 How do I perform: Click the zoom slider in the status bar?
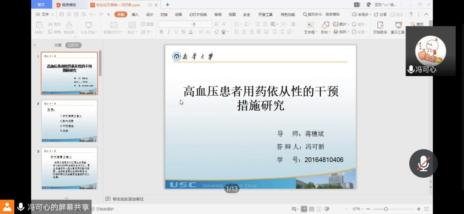pyautogui.click(x=386, y=209)
